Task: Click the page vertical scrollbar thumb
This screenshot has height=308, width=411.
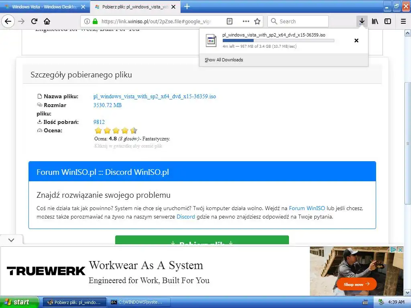Action: [x=408, y=143]
